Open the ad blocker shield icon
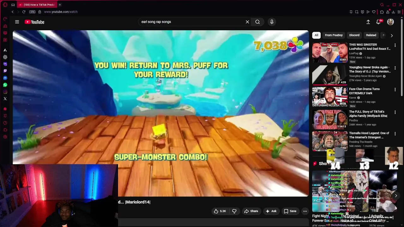Viewport: 404px width, 227px height. point(362,12)
